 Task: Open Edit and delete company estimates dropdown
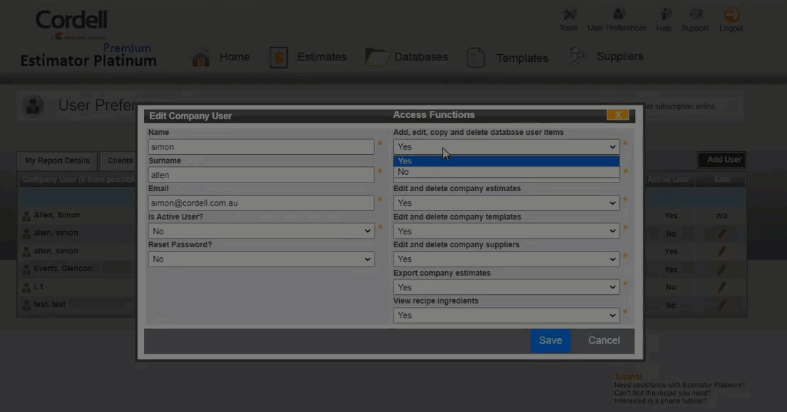point(506,202)
